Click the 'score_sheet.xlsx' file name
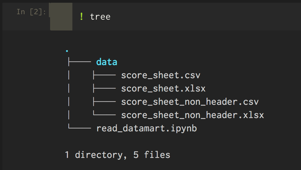Image resolution: width=301 pixels, height=170 pixels. (x=163, y=88)
